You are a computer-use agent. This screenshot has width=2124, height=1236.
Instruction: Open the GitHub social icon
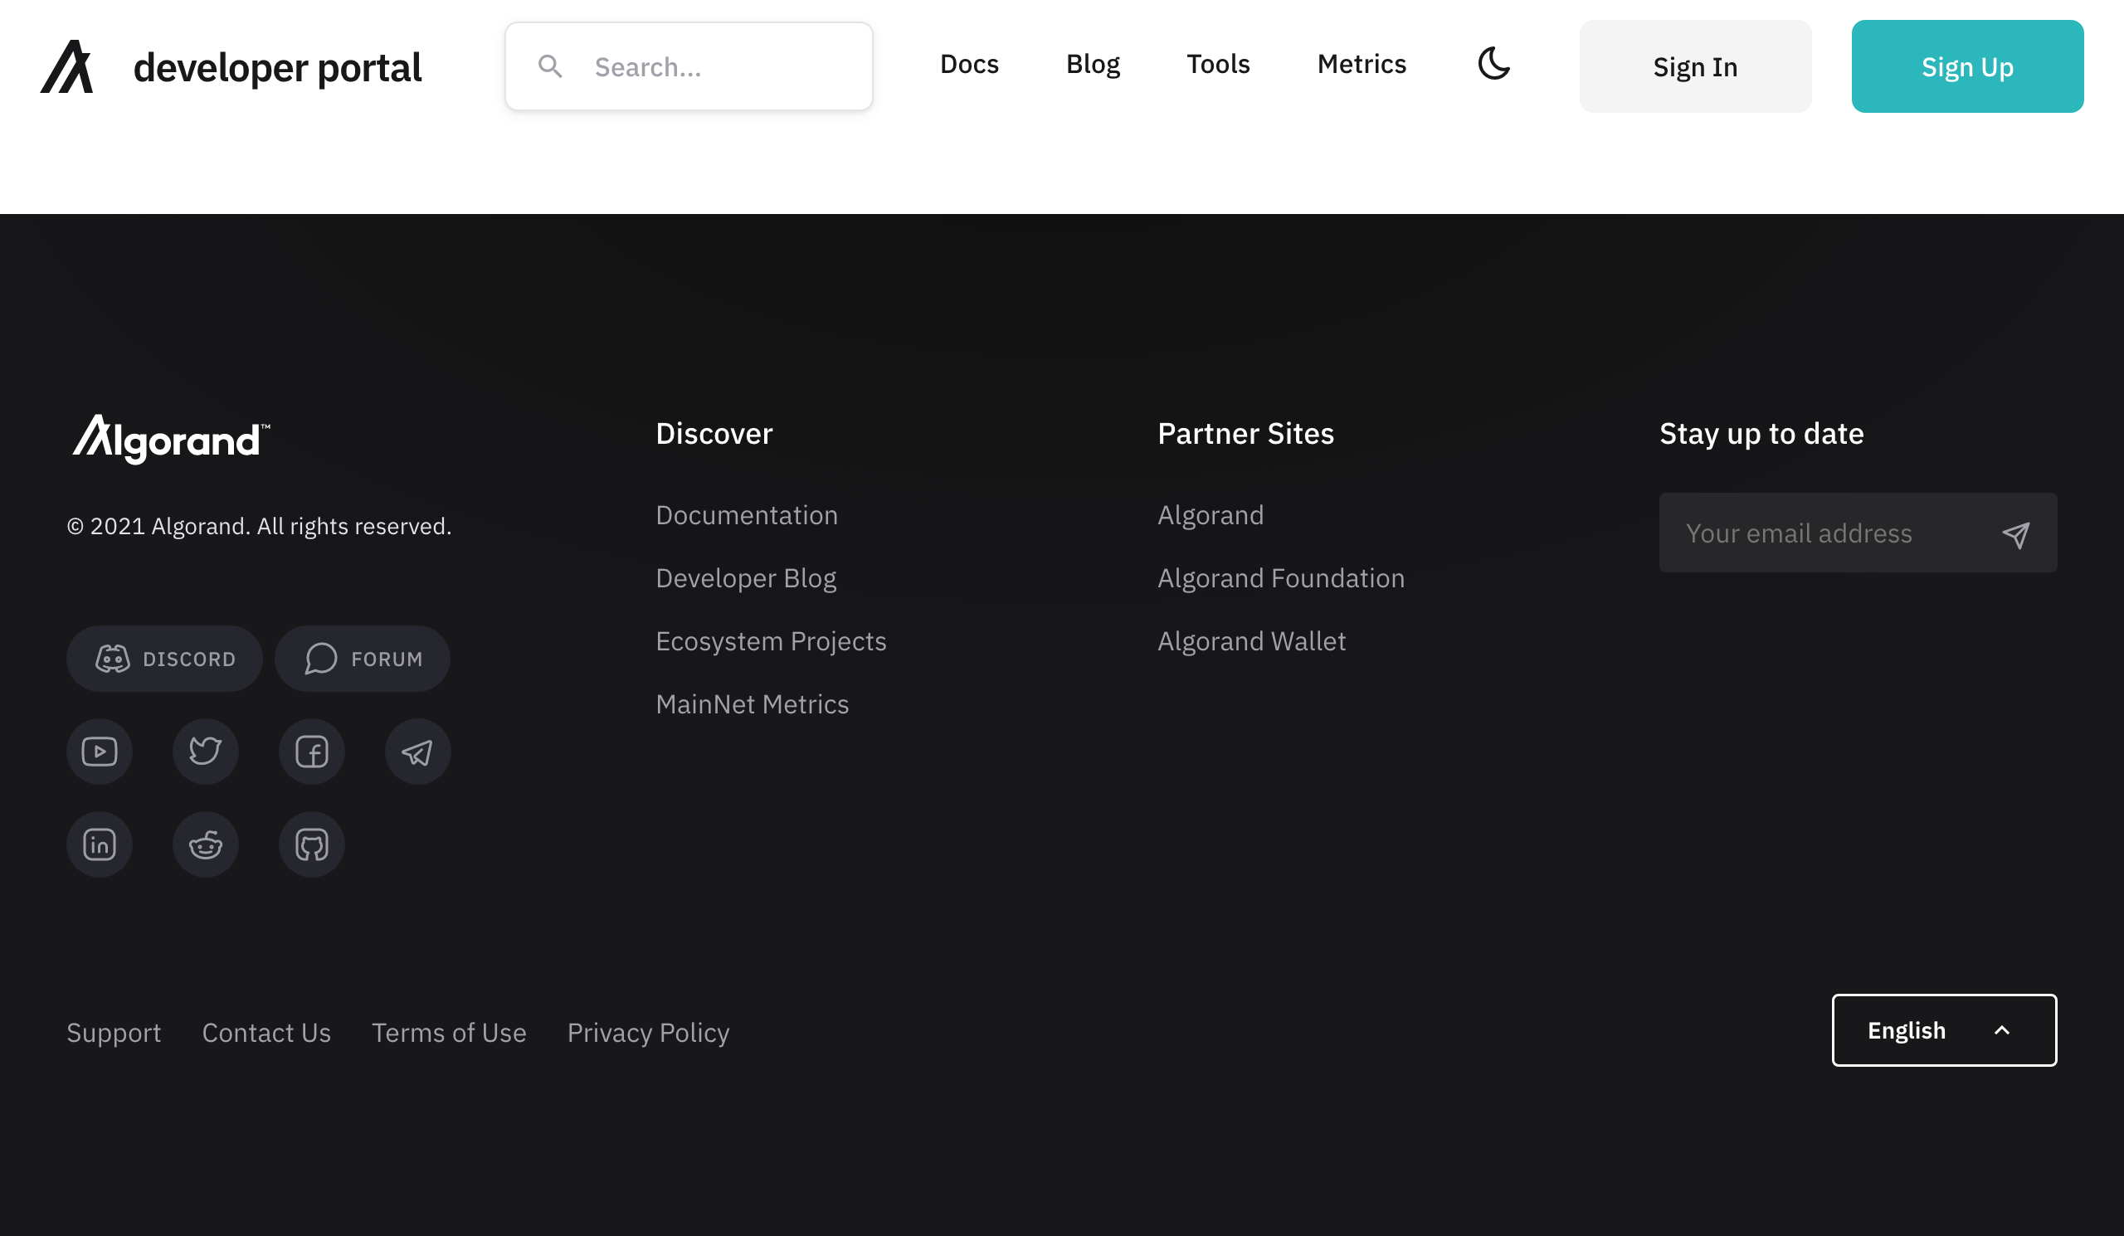312,844
